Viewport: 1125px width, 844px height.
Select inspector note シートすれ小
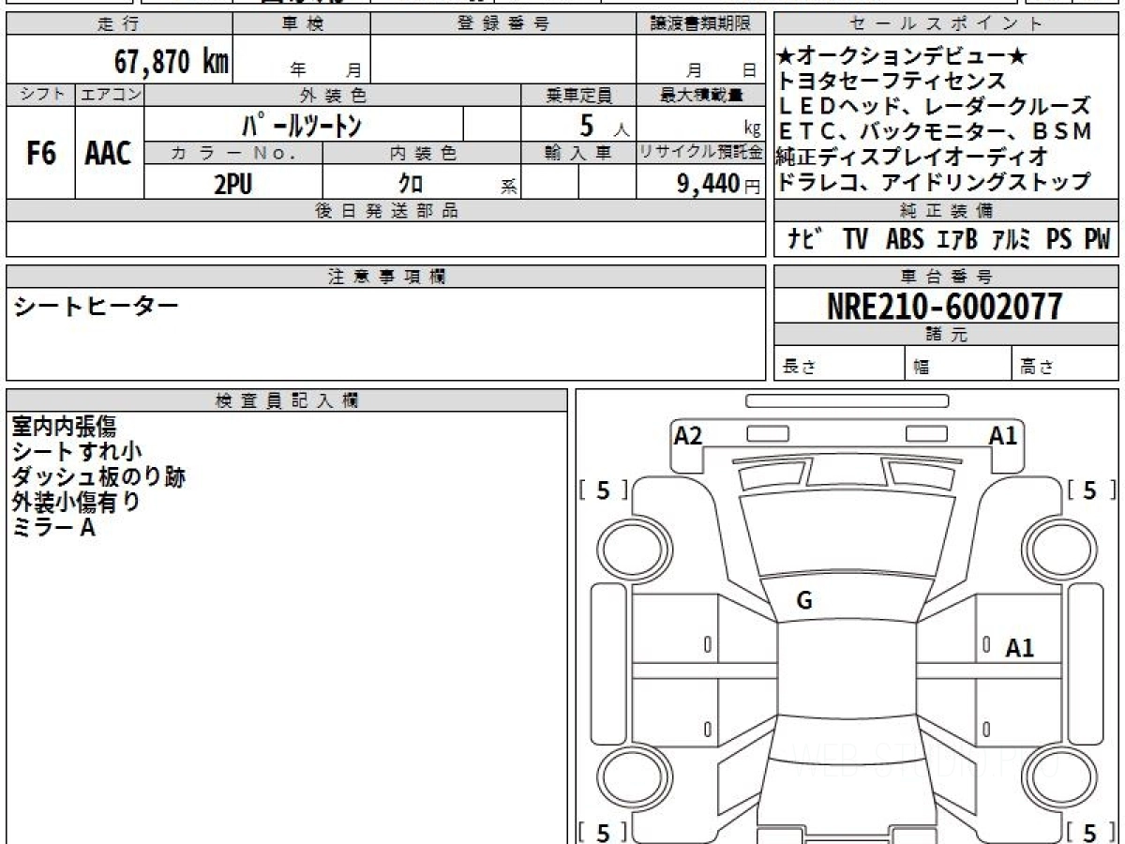click(x=77, y=452)
